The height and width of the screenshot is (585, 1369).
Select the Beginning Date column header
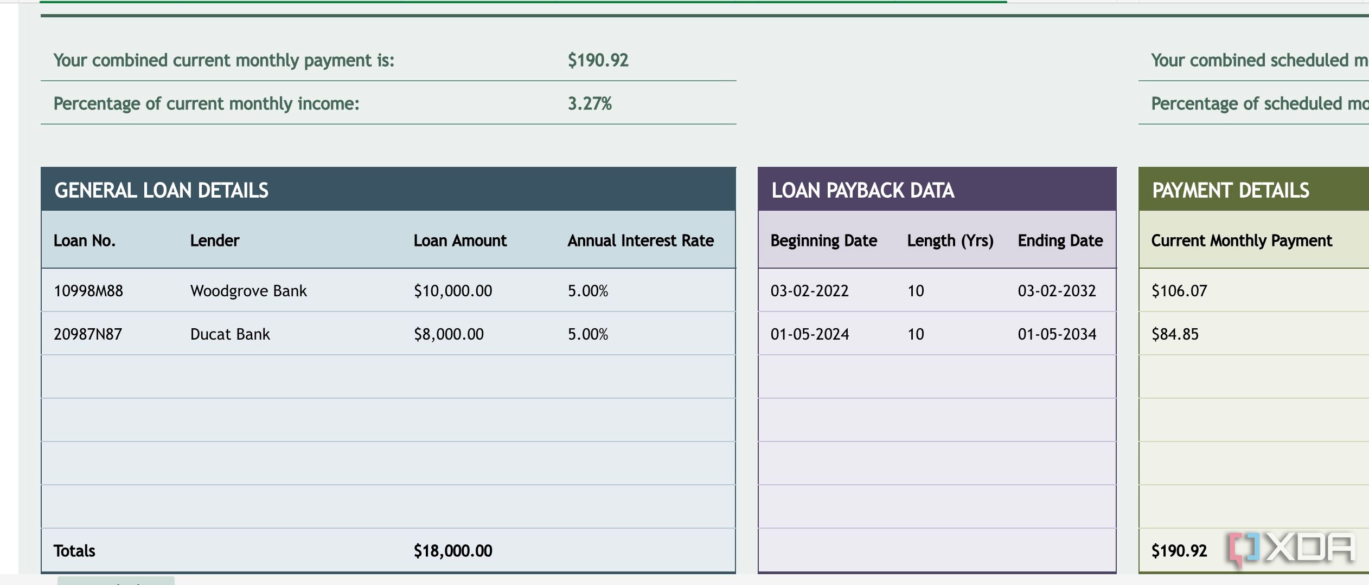click(824, 240)
